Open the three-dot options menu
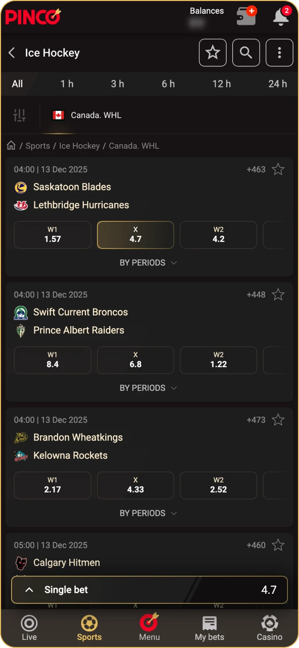 (279, 53)
